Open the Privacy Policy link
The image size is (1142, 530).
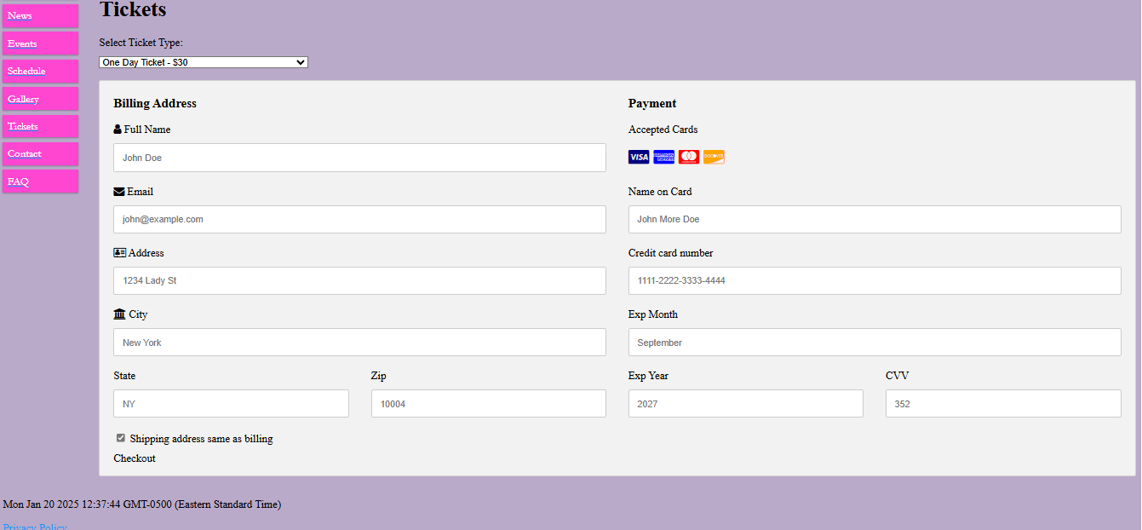click(35, 527)
